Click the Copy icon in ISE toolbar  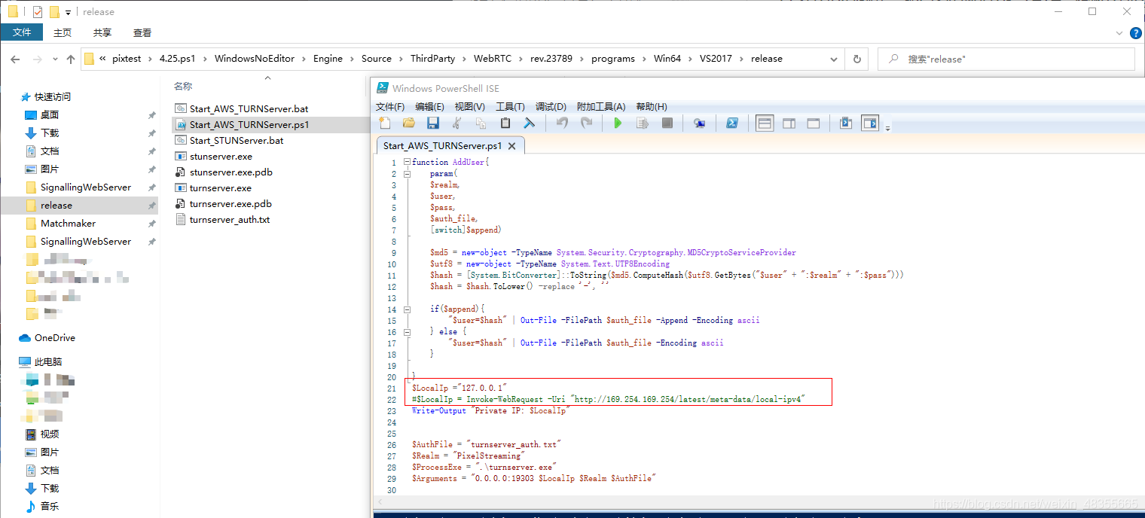pyautogui.click(x=481, y=123)
